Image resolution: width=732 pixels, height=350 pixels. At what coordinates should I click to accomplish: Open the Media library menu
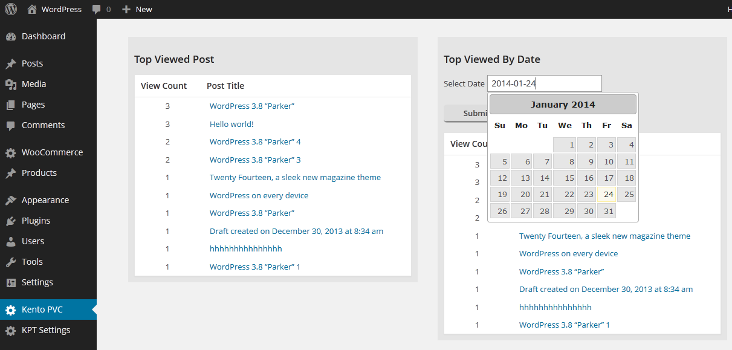click(x=48, y=84)
